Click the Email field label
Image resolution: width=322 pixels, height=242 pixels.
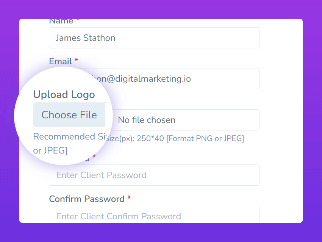tap(61, 61)
